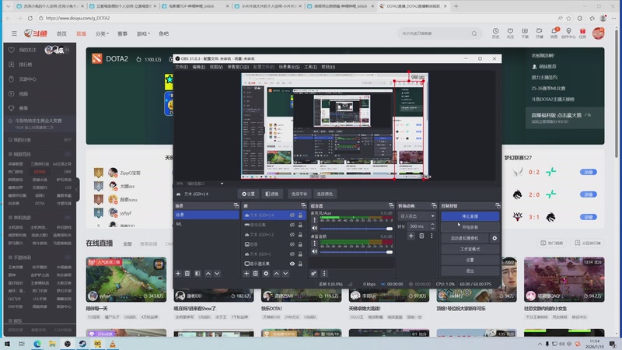The width and height of the screenshot is (622, 350).
Task: Add a new source in OBS sources panel
Action: [246, 274]
